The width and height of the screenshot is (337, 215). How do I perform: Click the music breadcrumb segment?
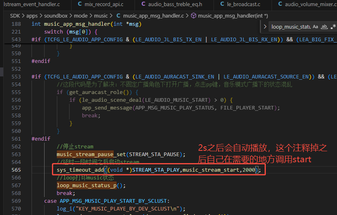point(101,16)
